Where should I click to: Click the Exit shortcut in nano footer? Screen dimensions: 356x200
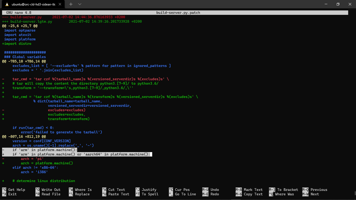(12, 194)
